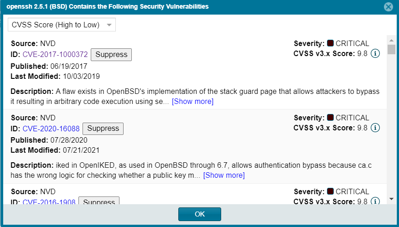Click CRITICAL severity swatch of CVE-2020-16088

pyautogui.click(x=330, y=117)
